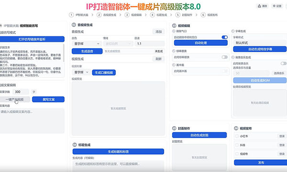
Task: Open the disabled 情绪 emotion dropdown
Action: [118, 43]
